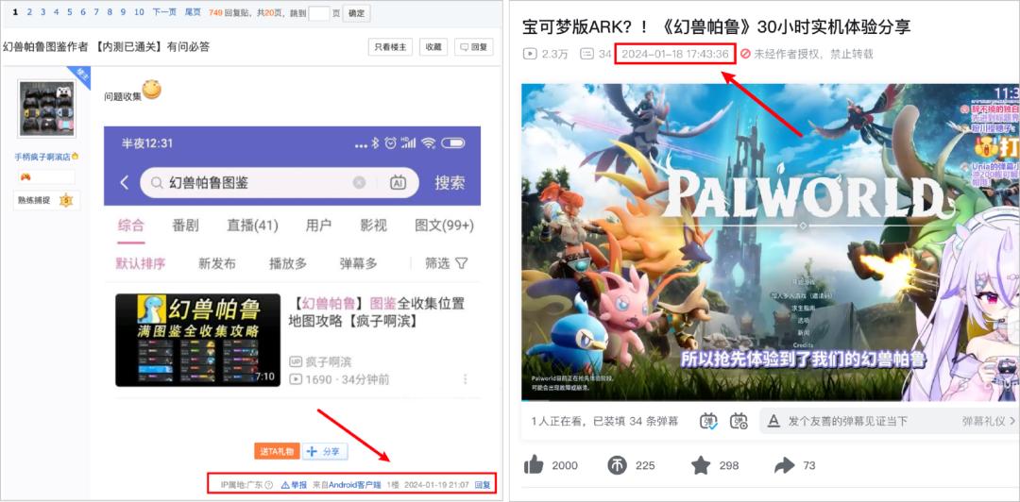This screenshot has width=1020, height=502.
Task: Click the 来自Android客户端 link
Action: pyautogui.click(x=347, y=485)
